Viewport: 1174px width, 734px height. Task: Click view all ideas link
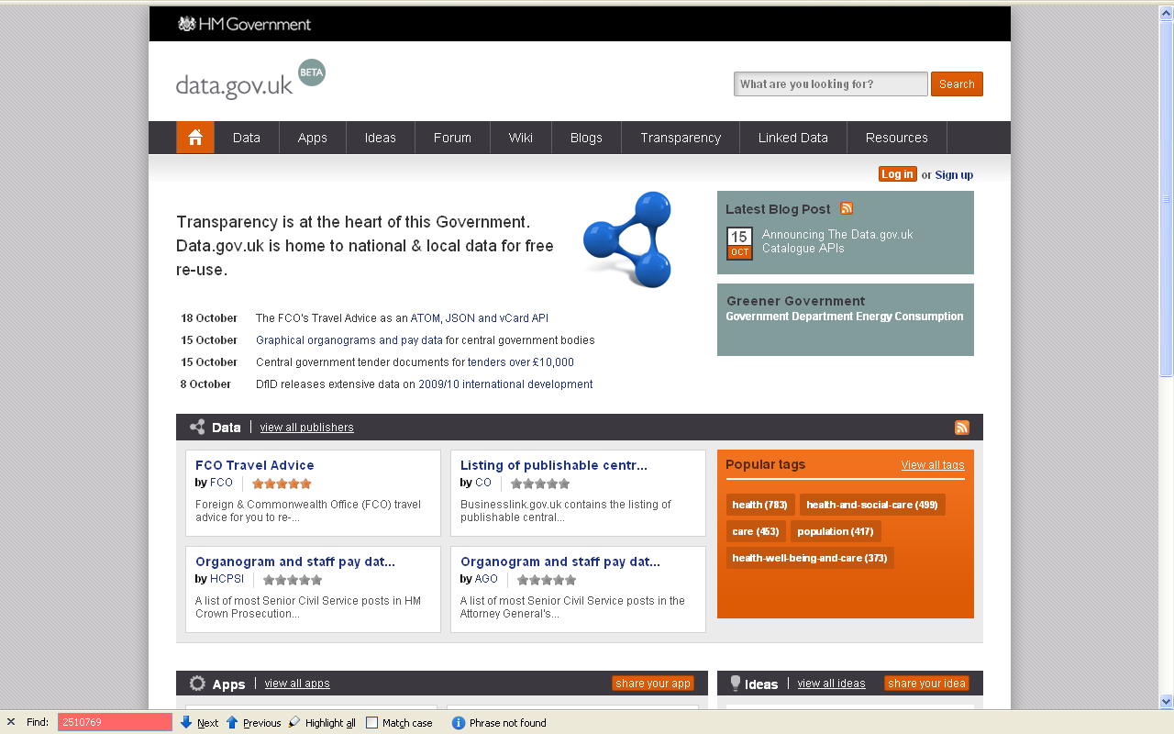pyautogui.click(x=831, y=684)
